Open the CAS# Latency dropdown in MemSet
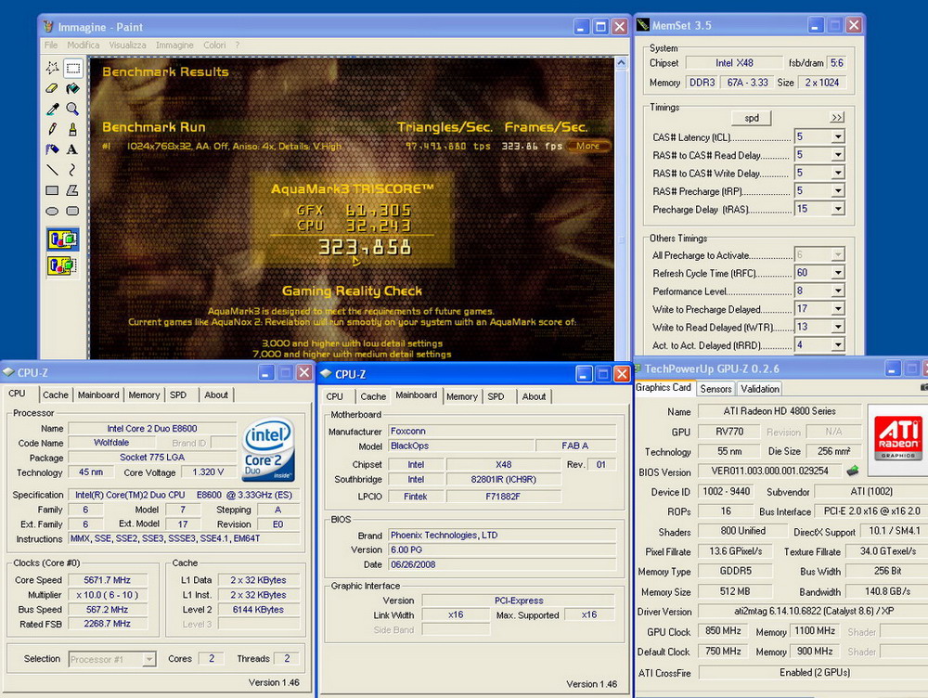Image resolution: width=928 pixels, height=698 pixels. (x=837, y=136)
